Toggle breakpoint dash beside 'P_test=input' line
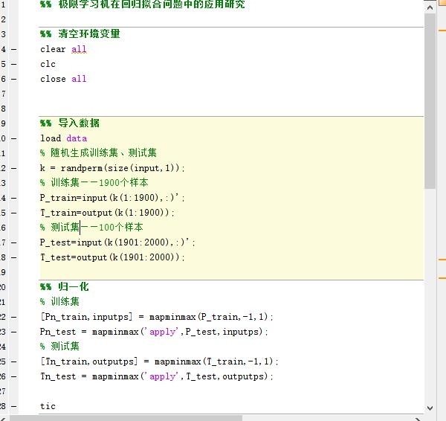Screen dimensions: 446x421 tap(13, 242)
